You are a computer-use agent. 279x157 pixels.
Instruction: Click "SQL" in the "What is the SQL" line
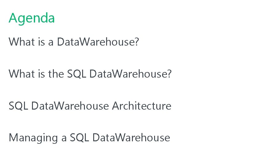77,74
